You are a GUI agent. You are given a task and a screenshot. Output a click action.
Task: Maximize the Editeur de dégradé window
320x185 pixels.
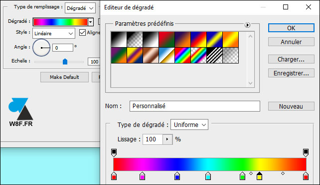[286, 7]
